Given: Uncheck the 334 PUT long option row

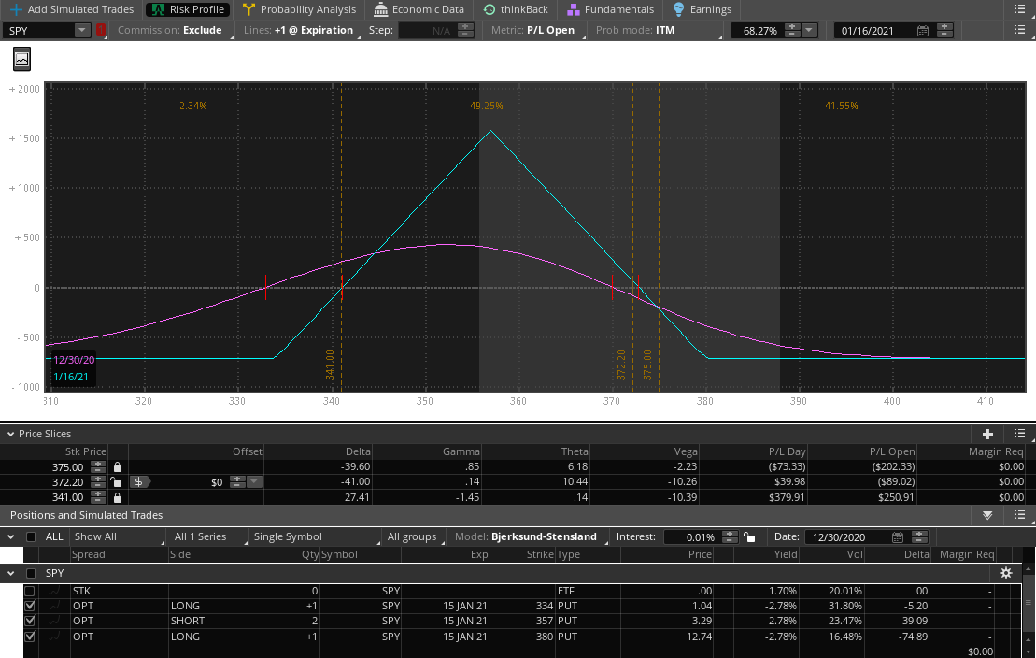Looking at the screenshot, I should tap(30, 606).
